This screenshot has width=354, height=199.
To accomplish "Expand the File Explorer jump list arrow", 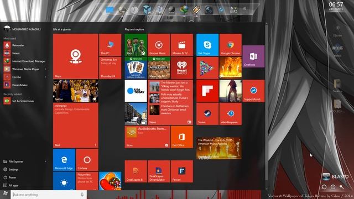I will click(45, 161).
